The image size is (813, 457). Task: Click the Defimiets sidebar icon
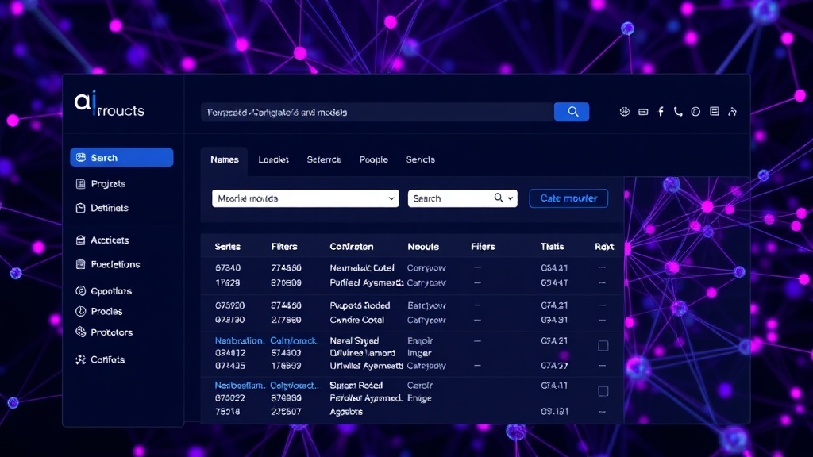80,208
